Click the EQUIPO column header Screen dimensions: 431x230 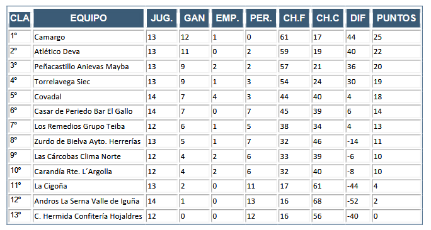88,18
